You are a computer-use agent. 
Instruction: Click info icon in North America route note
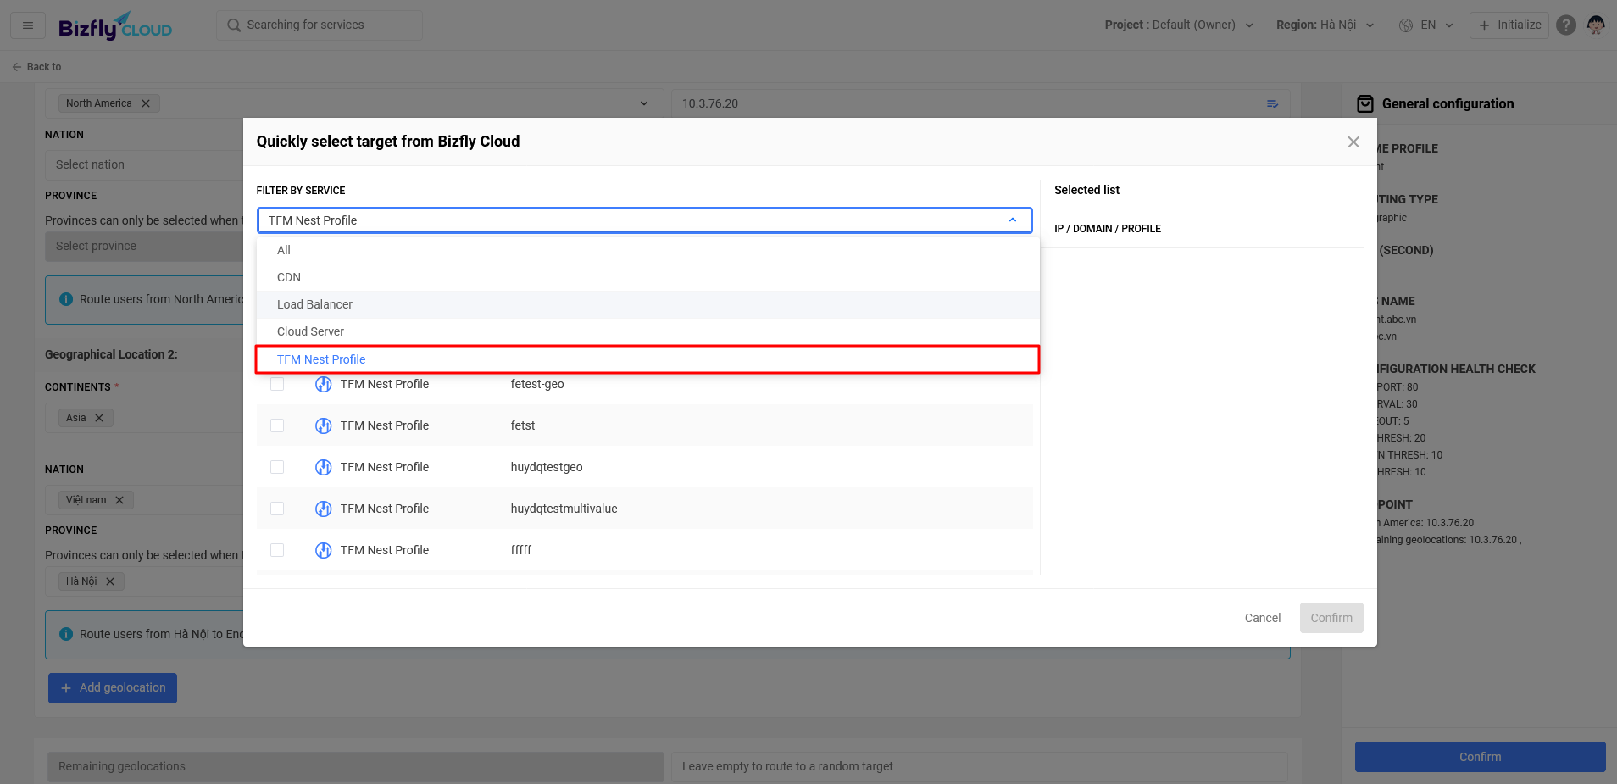[66, 299]
